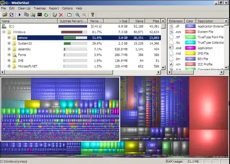This screenshot has width=230, height=164.
Task: Expand the Fonts folder node
Action: [x=9, y=55]
